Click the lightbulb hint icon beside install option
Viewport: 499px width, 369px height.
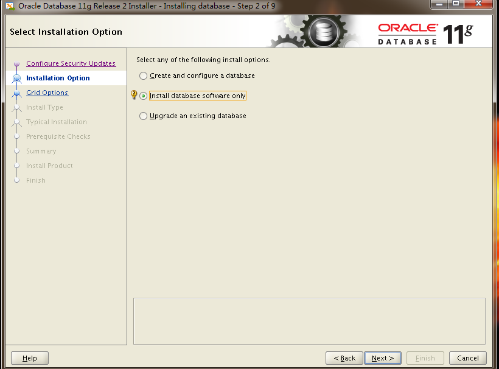point(134,95)
